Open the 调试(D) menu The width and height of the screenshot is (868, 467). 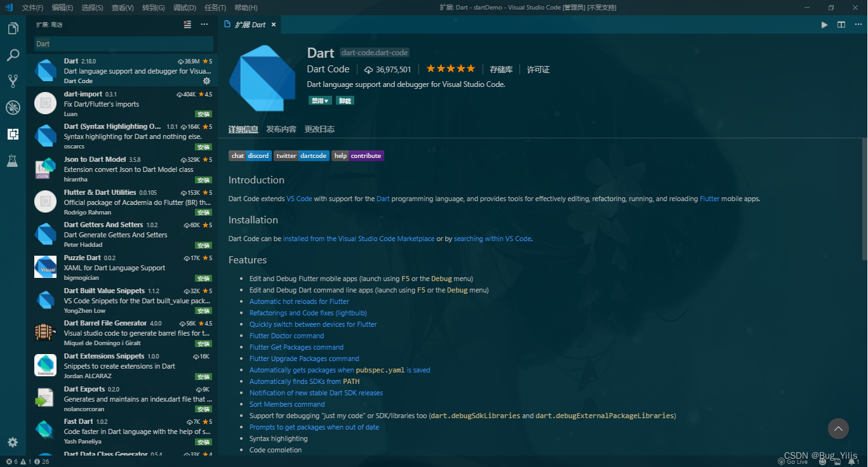click(185, 8)
